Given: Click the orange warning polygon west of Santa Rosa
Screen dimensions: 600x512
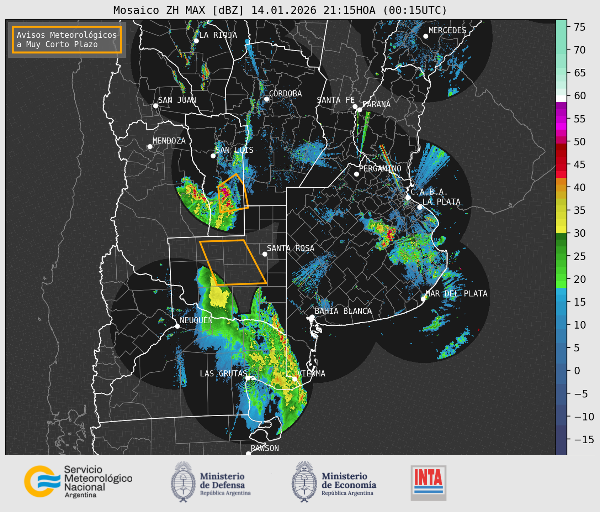Looking at the screenshot, I should 233,263.
